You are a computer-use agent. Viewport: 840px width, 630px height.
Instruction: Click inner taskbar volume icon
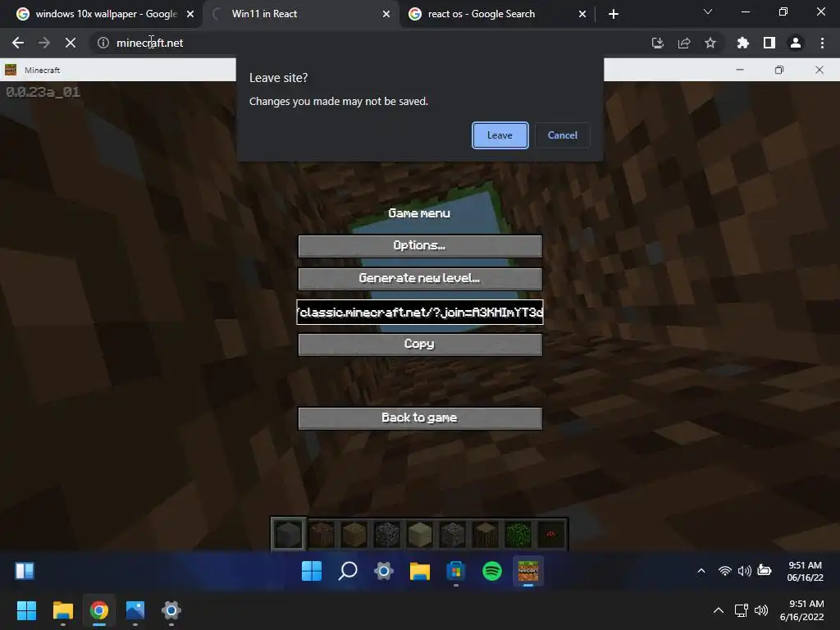[745, 571]
